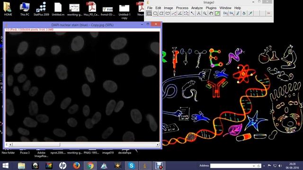Expand the taskbar Address dropdown arrow
The width and height of the screenshot is (303, 170).
254,166
